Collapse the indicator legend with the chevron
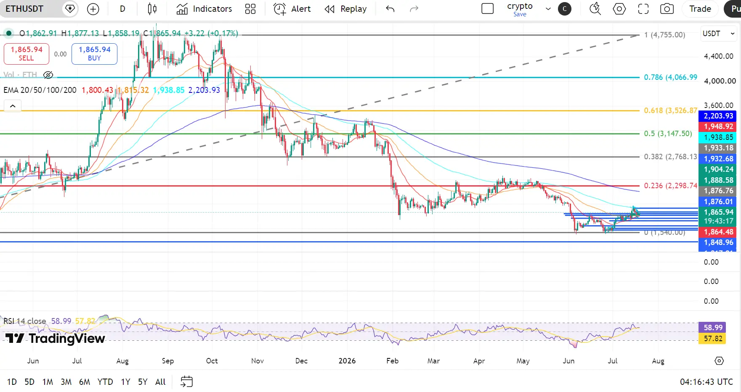 (13, 106)
